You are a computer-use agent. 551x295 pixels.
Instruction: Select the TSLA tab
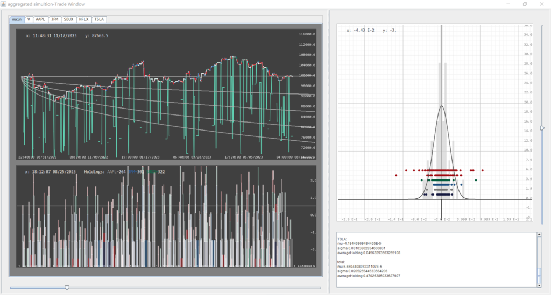coord(99,19)
